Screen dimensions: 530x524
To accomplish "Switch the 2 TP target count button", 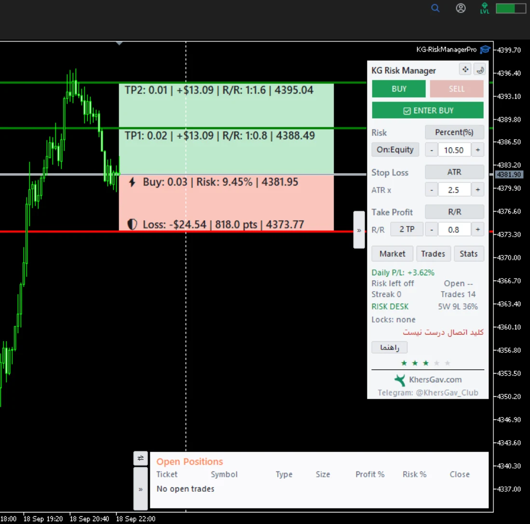I will click(x=407, y=229).
